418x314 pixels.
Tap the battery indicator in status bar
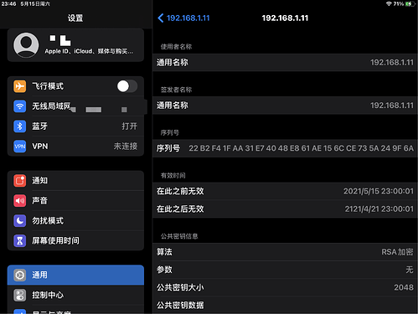(x=410, y=3)
